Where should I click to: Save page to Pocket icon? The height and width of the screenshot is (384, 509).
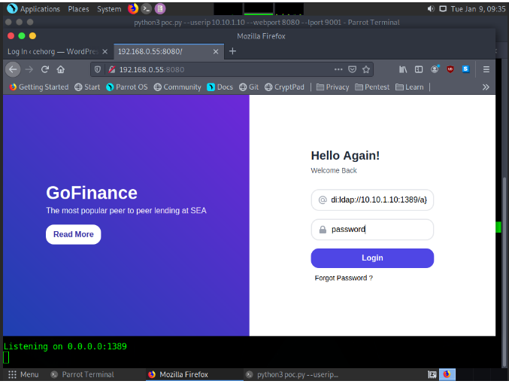[353, 69]
